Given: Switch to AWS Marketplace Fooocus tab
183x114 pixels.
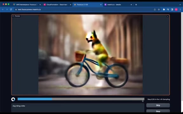Looking at the screenshot, I should coord(27,5).
